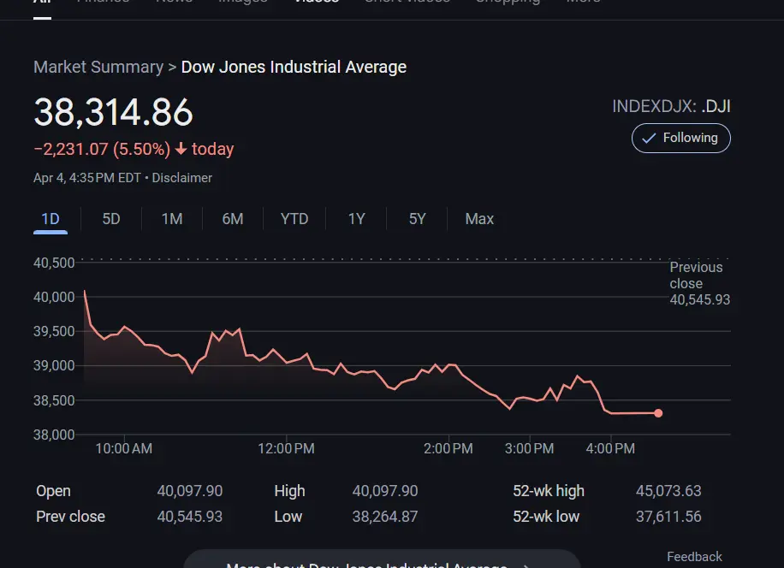The image size is (784, 568).
Task: Click the Feedback link below the stats
Action: point(694,557)
